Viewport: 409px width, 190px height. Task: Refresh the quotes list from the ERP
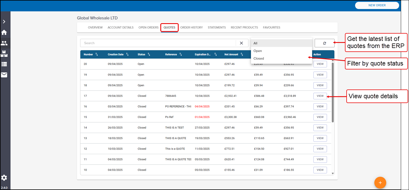(324, 43)
